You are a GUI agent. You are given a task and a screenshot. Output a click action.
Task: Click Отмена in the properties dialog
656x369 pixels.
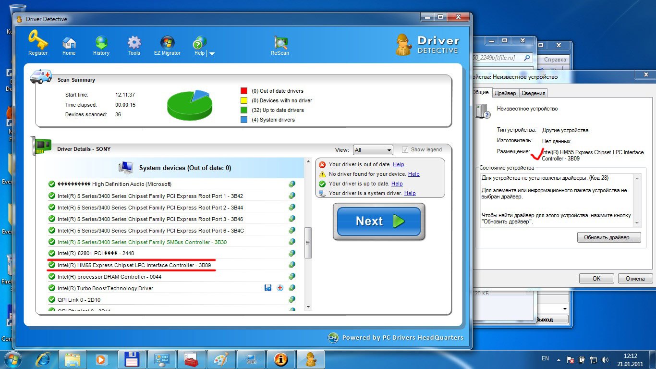click(635, 279)
